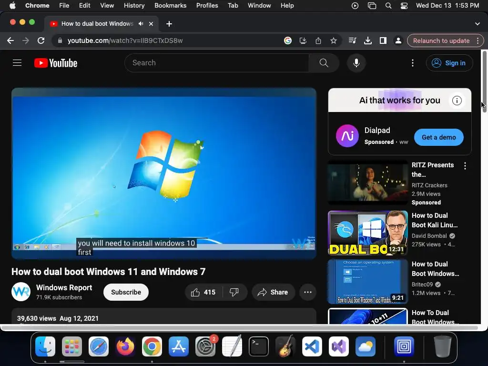The width and height of the screenshot is (488, 366).
Task: Open Finder from the Dock
Action: (45, 346)
